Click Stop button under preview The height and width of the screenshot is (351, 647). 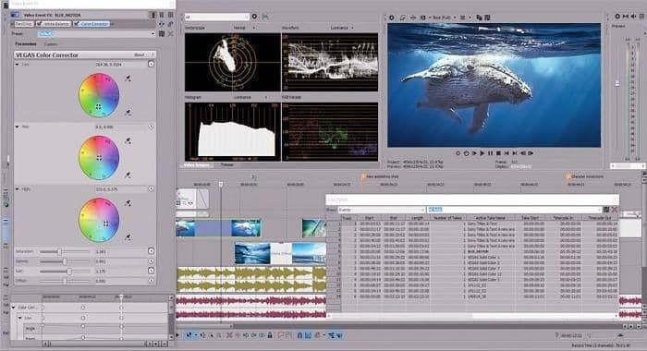point(498,153)
